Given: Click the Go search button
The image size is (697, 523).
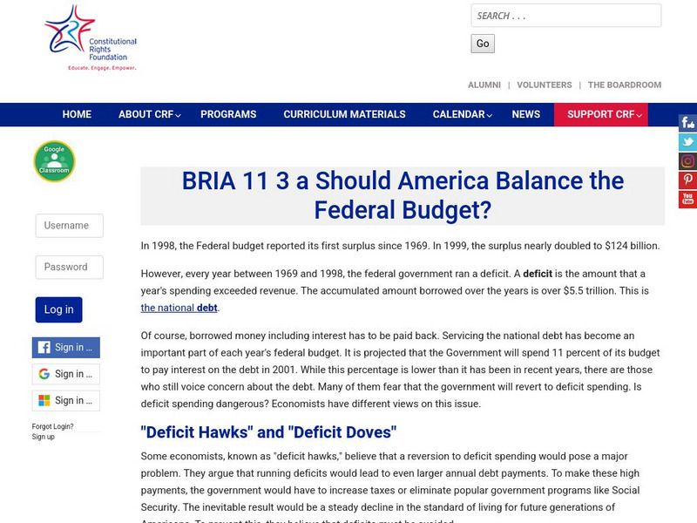Looking at the screenshot, I should coord(483,44).
